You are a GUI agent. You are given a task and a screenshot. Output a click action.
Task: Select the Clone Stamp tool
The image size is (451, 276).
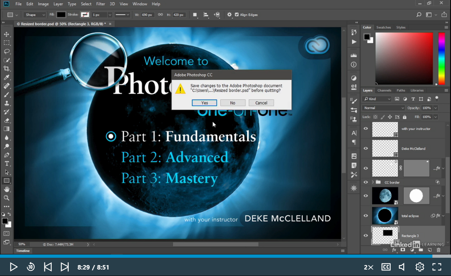pyautogui.click(x=6, y=103)
